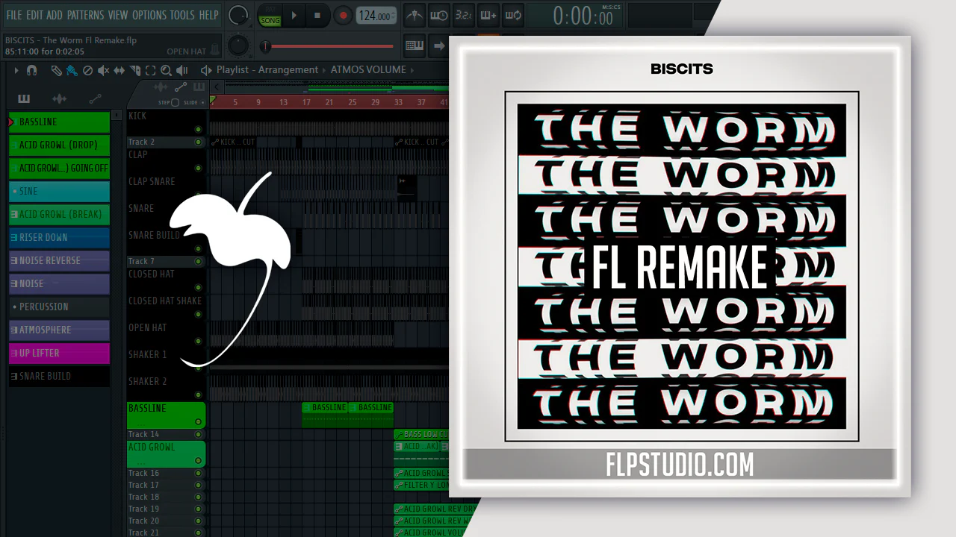The width and height of the screenshot is (956, 537).
Task: Mute Track 7 using its green LED
Action: pos(198,261)
